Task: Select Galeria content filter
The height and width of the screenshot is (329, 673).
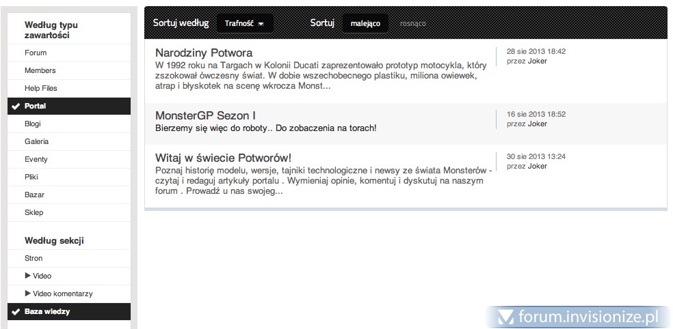Action: [36, 142]
